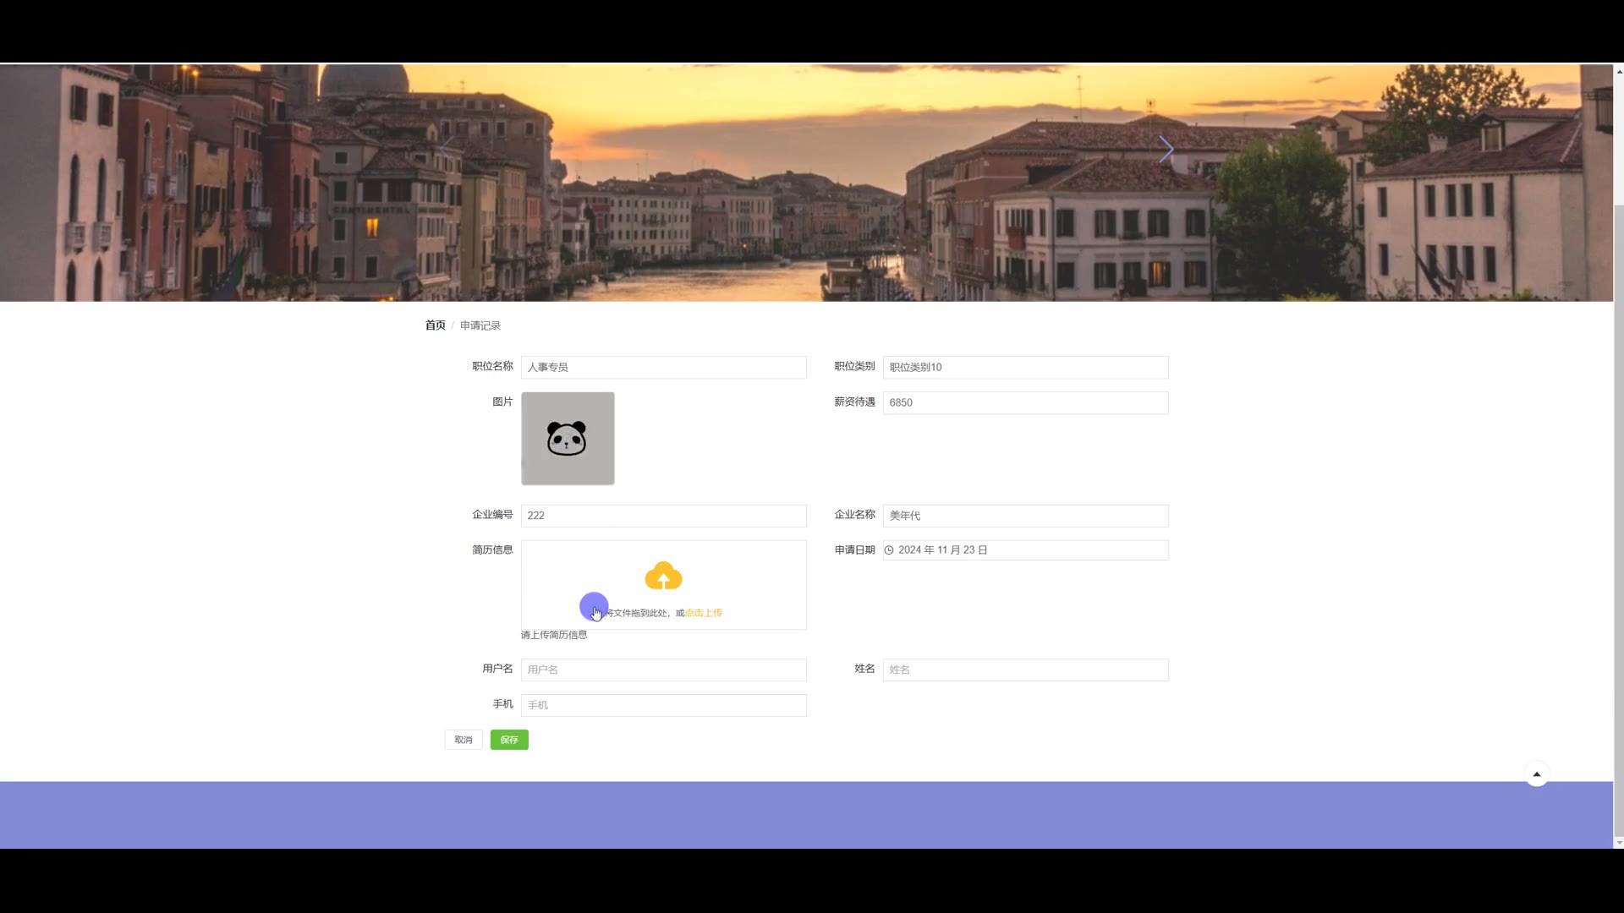
Task: Click the 点击上传 upload link
Action: tap(704, 613)
